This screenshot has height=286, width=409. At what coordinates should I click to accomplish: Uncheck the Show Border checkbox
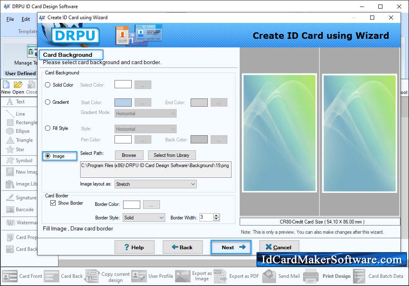pyautogui.click(x=53, y=203)
